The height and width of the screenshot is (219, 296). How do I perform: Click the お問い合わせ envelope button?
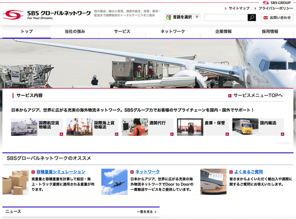coord(277,17)
